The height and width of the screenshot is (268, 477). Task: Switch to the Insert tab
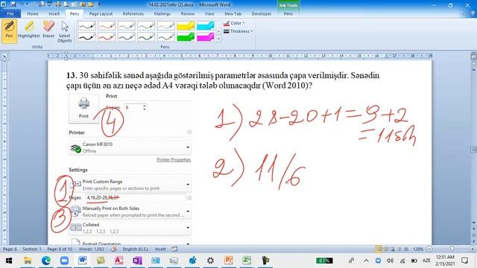(x=54, y=13)
